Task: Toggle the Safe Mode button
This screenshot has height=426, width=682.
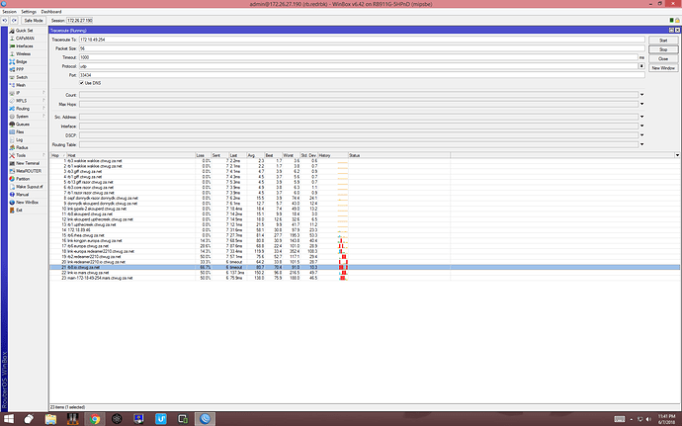Action: click(33, 19)
